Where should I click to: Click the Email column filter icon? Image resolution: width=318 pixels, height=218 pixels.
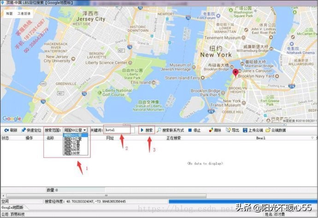[312, 138]
